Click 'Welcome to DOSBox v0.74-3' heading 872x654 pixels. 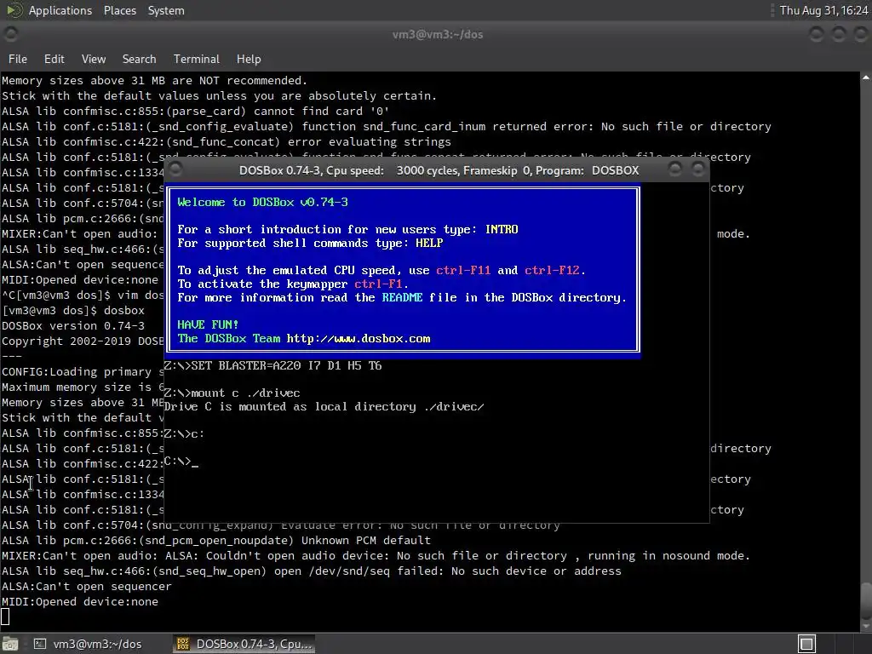click(262, 202)
